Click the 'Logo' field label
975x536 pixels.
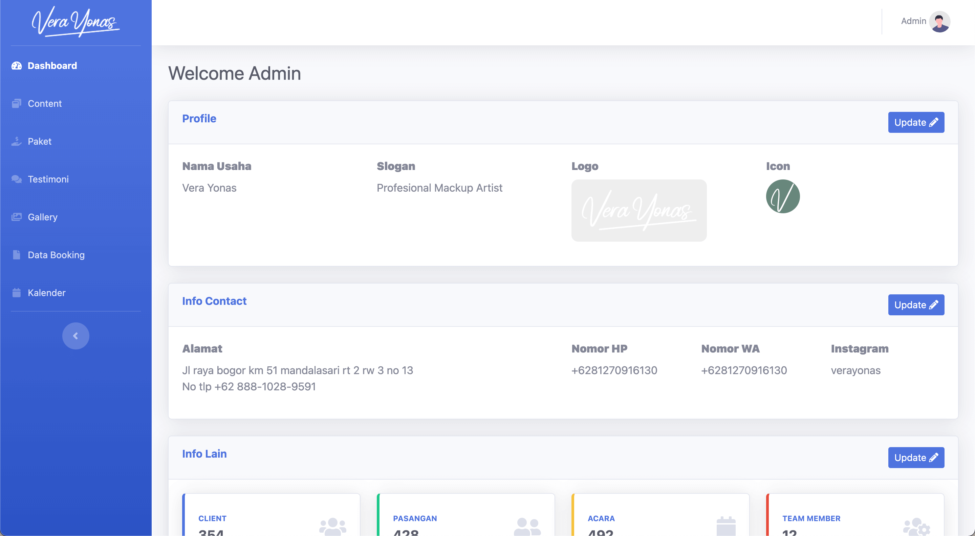tap(585, 166)
